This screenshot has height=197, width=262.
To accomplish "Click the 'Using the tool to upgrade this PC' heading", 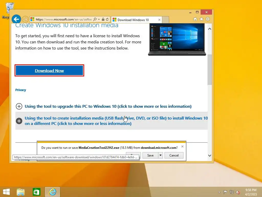I will tap(108, 106).
